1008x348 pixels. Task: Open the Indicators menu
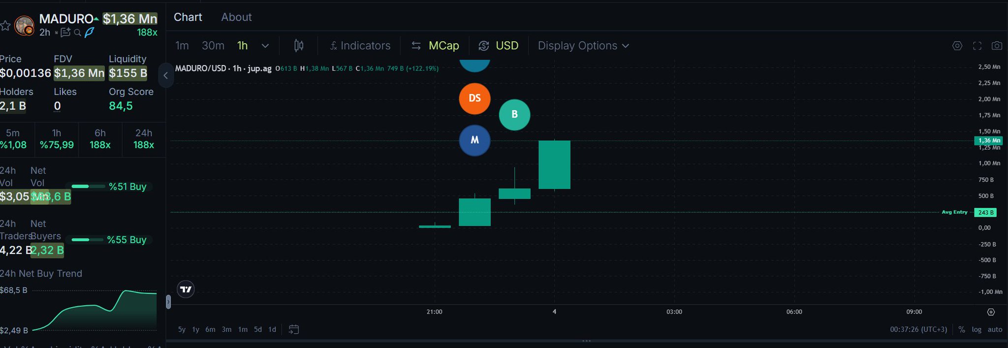coord(360,46)
